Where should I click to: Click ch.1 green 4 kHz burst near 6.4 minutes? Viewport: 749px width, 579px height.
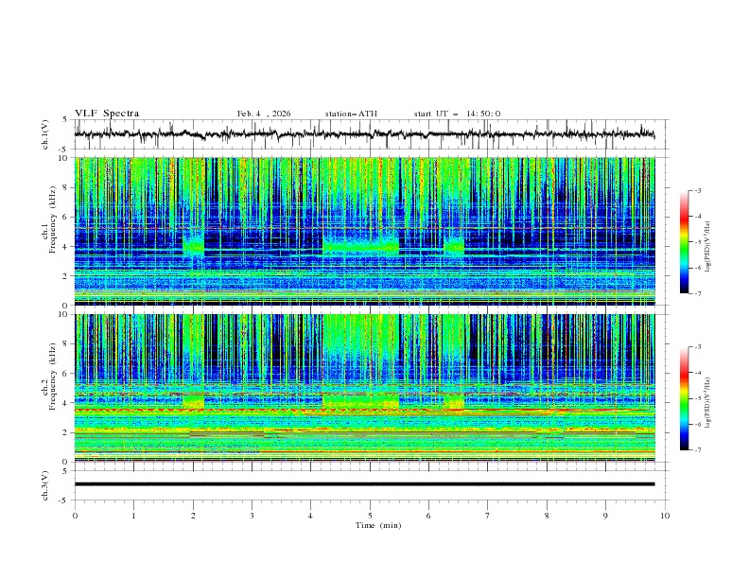(454, 246)
